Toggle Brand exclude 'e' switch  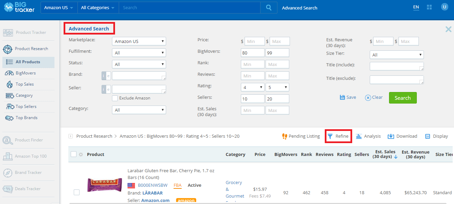(108, 76)
